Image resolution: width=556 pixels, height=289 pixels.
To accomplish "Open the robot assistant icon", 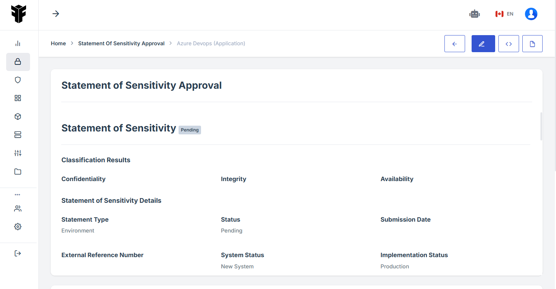I will pyautogui.click(x=475, y=14).
